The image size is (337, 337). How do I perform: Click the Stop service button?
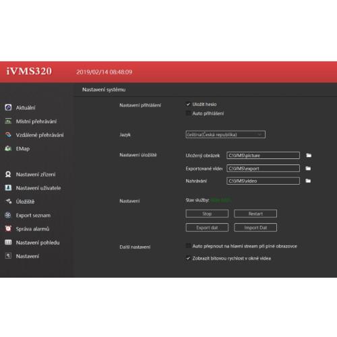point(207,214)
